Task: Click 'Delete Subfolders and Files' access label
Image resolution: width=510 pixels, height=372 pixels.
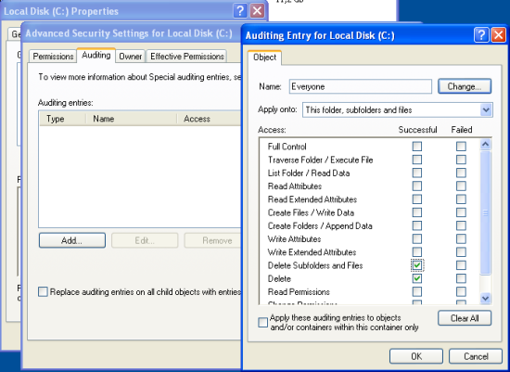Action: 315,265
